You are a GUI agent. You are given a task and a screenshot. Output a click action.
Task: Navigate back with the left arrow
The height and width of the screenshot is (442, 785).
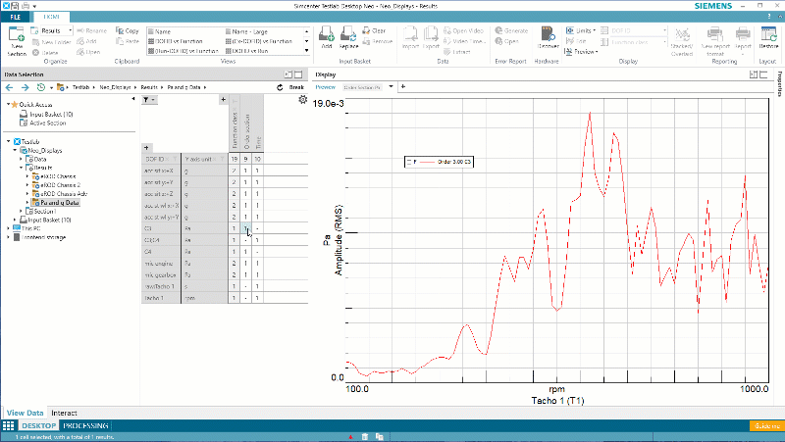(x=10, y=87)
